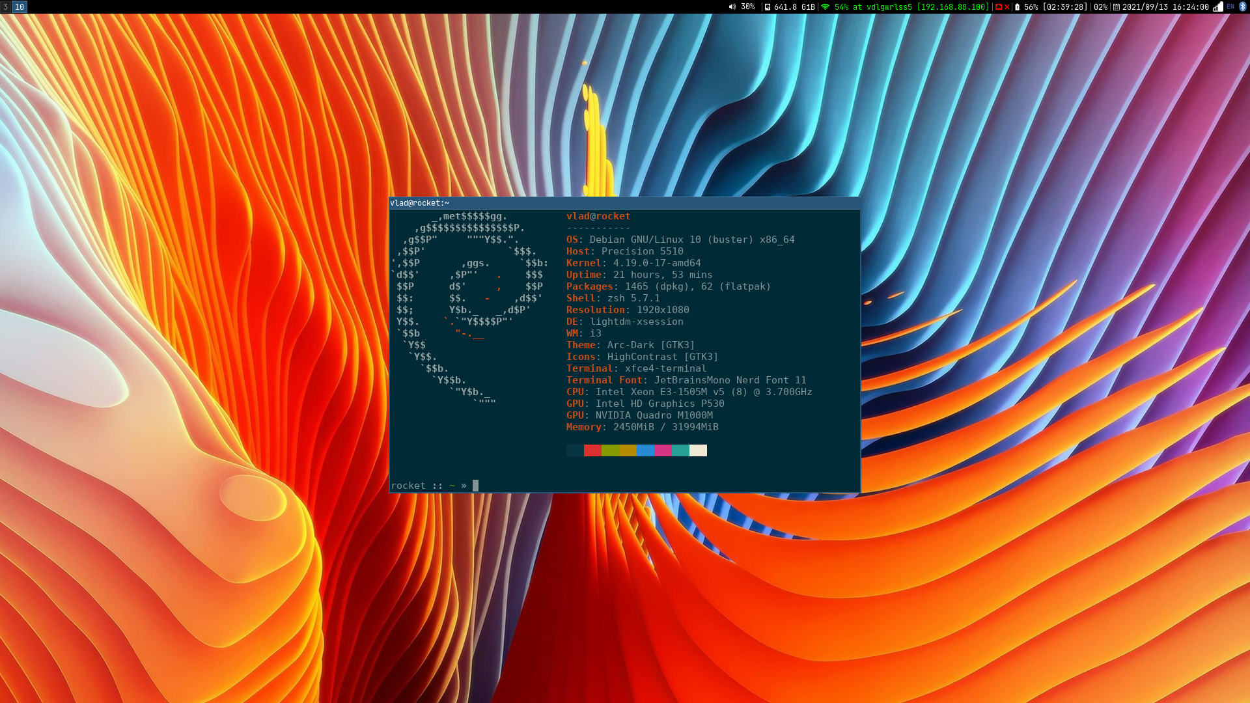Click the calendar icon beside the date
The height and width of the screenshot is (703, 1250).
coord(1117,7)
